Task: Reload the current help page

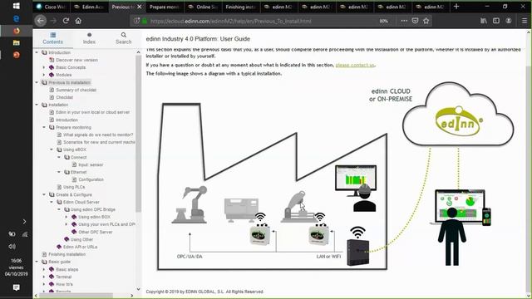Action: pos(66,21)
